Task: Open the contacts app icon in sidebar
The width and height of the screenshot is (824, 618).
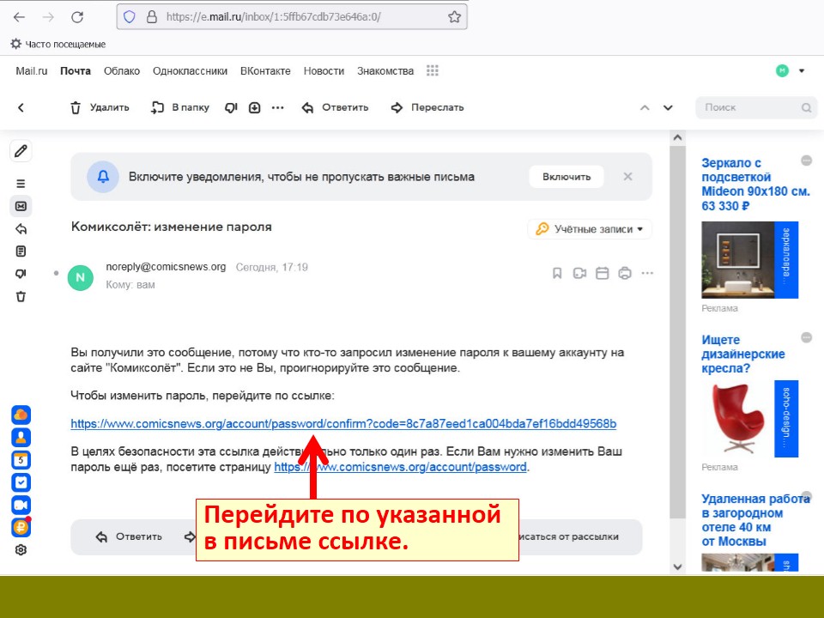Action: [x=21, y=437]
